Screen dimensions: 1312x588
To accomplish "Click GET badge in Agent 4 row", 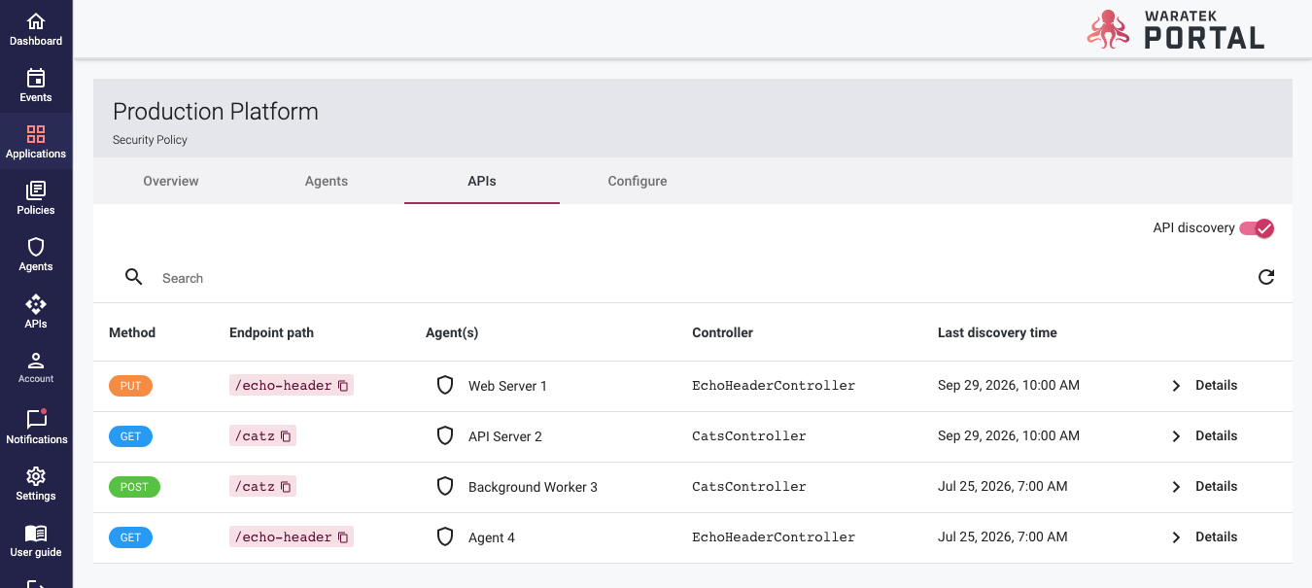I will tap(130, 537).
